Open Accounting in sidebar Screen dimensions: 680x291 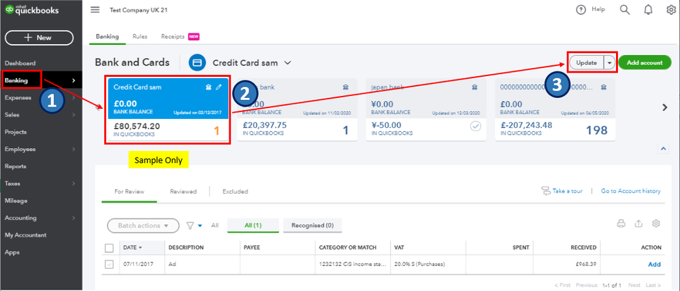[x=20, y=218]
